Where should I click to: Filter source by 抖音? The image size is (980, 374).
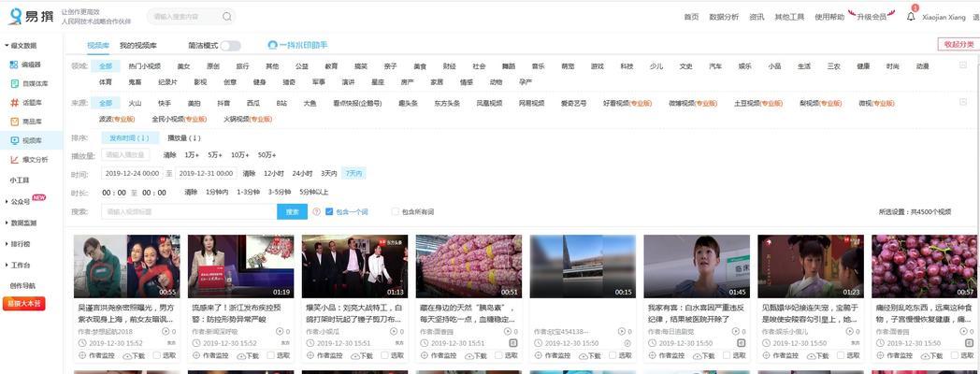click(x=223, y=103)
